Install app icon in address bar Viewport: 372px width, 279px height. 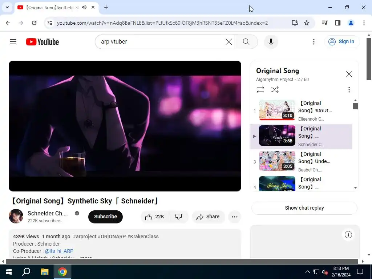(295, 23)
